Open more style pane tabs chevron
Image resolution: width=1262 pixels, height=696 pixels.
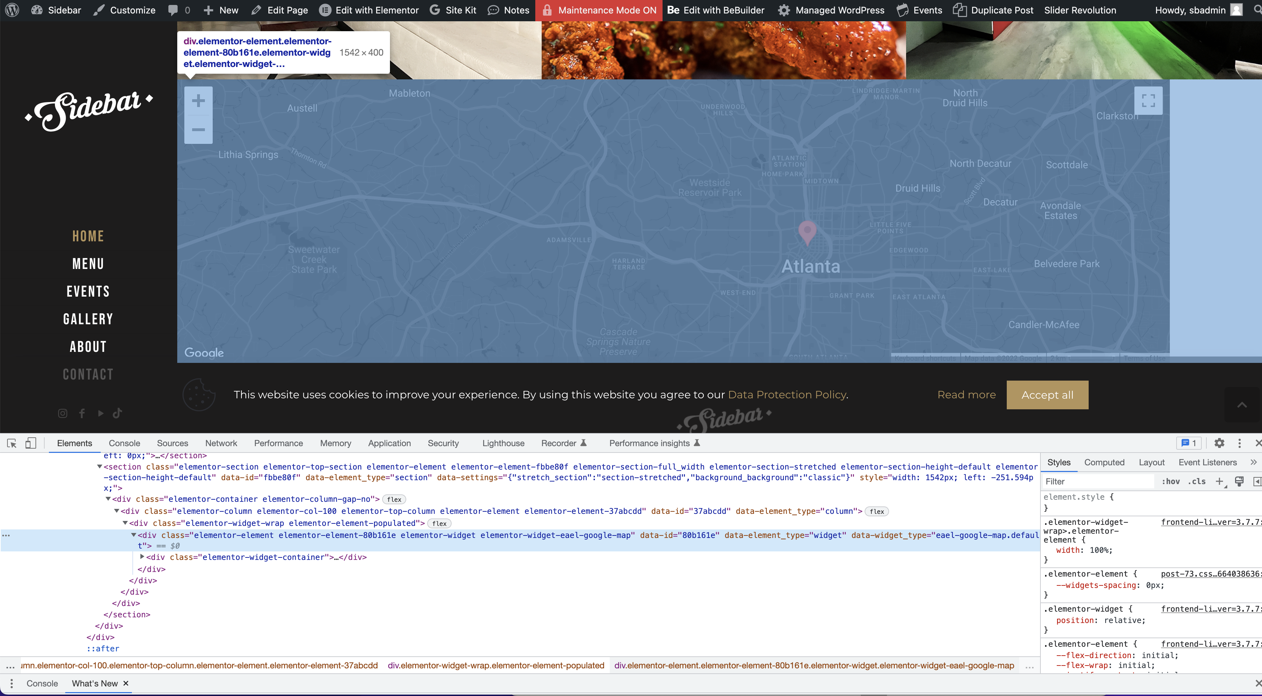[x=1254, y=462]
